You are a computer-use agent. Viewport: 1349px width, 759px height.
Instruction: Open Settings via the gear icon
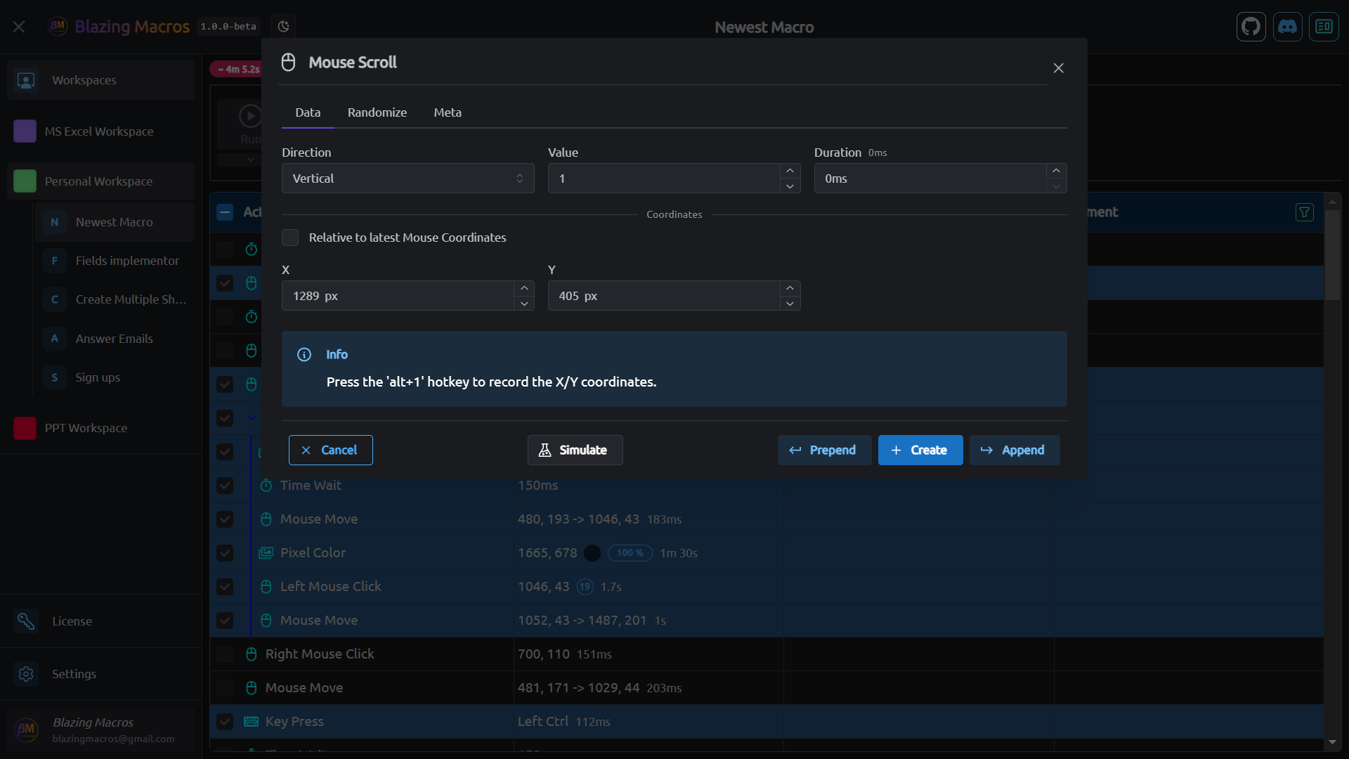pos(26,674)
